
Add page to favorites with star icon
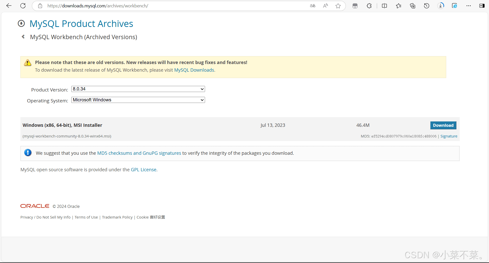coord(338,6)
